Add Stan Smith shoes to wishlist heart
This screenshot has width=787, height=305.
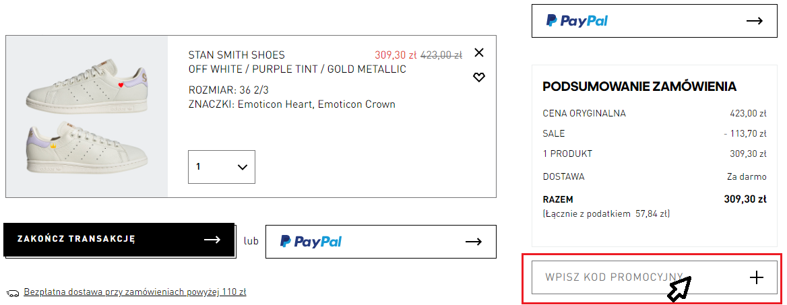click(x=479, y=77)
